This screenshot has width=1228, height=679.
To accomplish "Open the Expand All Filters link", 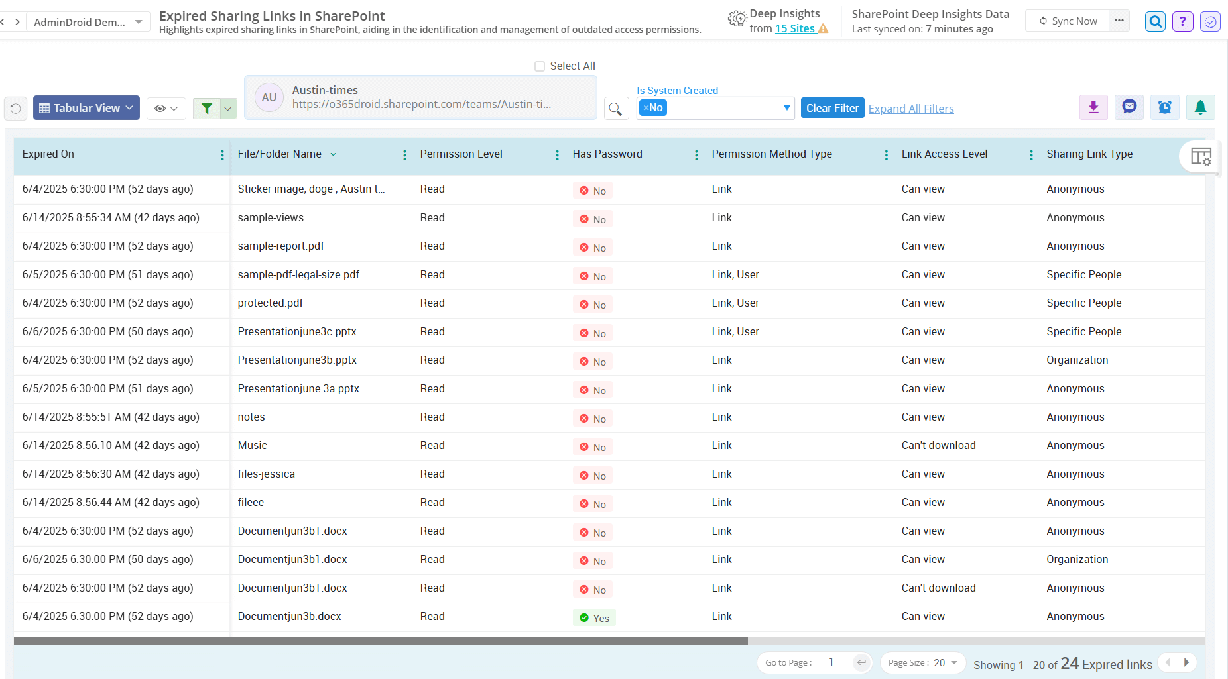I will 910,108.
